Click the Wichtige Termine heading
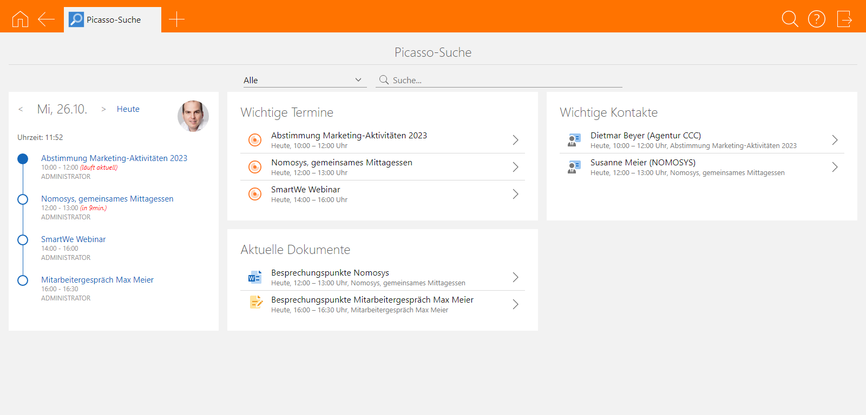The width and height of the screenshot is (866, 415). tap(287, 112)
